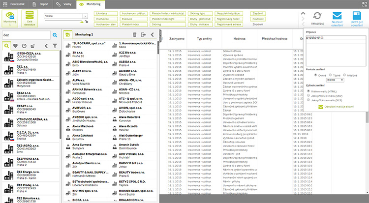Toggle the Exekuce filter tag
This screenshot has width=369, height=203.
(134, 19)
